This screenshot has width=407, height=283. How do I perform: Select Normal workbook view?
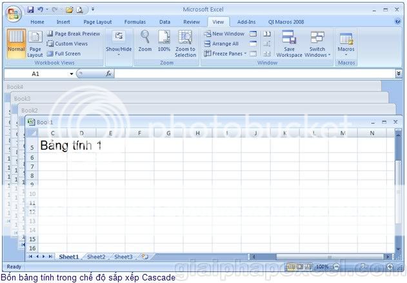(x=16, y=43)
